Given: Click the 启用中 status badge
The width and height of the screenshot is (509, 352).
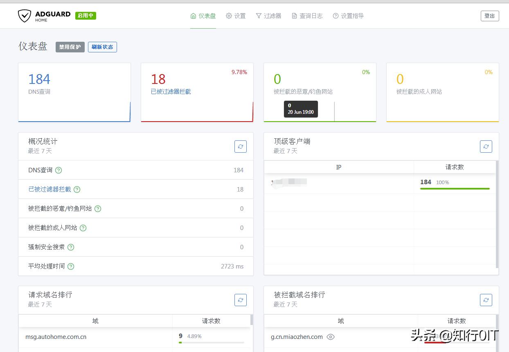Looking at the screenshot, I should pyautogui.click(x=86, y=16).
